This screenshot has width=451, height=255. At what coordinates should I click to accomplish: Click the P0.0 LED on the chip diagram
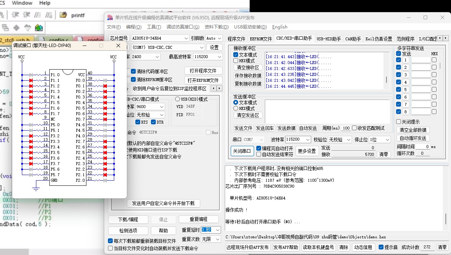pos(105,80)
